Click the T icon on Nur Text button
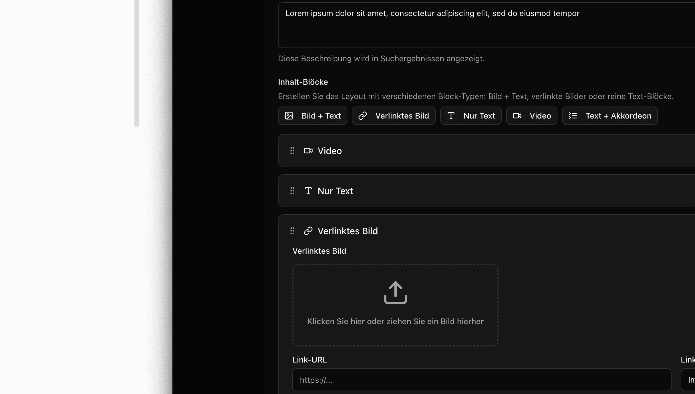Image resolution: width=695 pixels, height=394 pixels. (451, 116)
